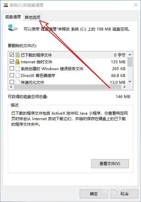
Task: Enable the DirectX 着色器缓存 checkbox
Action: tap(12, 75)
